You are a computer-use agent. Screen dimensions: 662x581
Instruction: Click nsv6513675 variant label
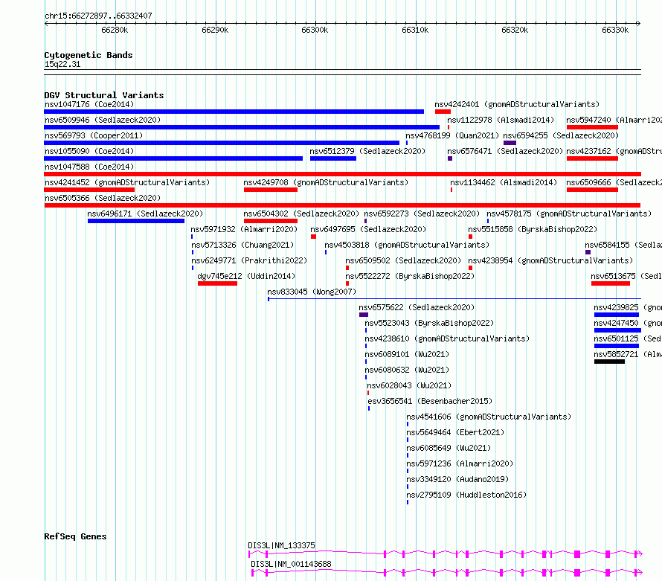point(626,276)
